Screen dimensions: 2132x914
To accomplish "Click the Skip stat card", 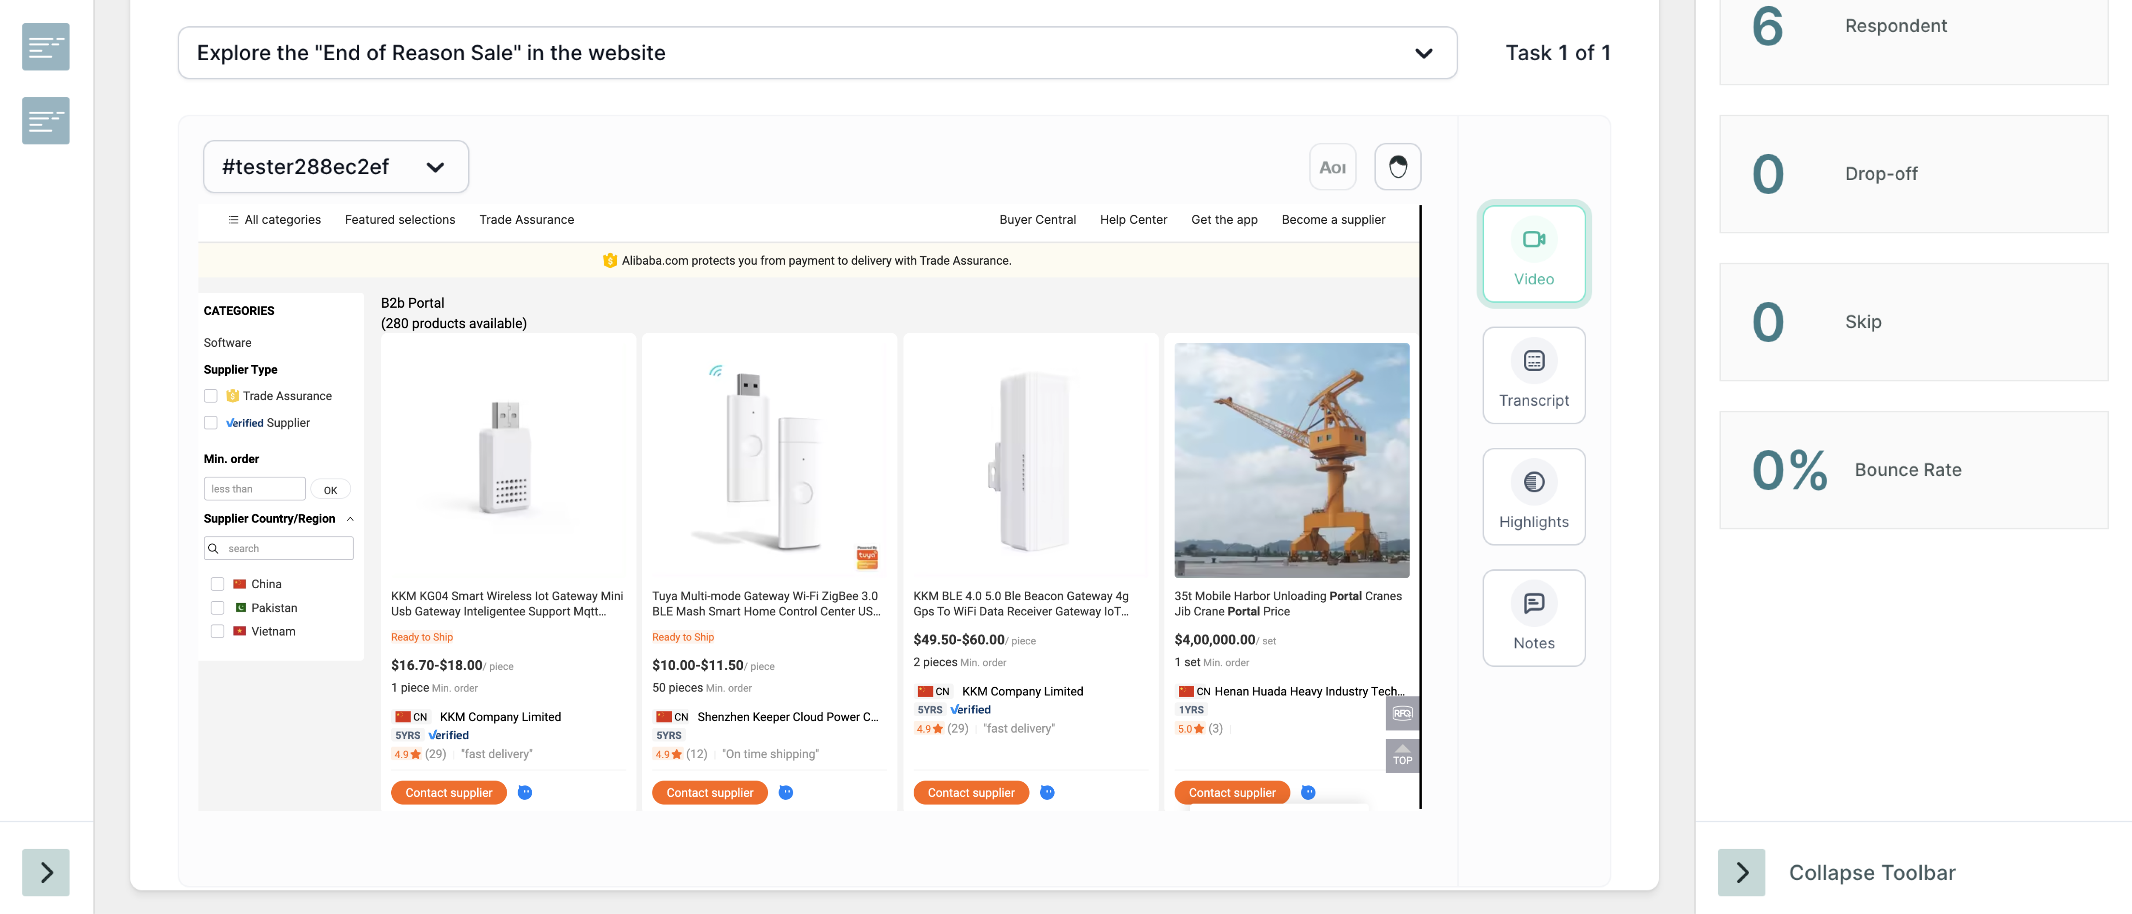I will pyautogui.click(x=1913, y=322).
